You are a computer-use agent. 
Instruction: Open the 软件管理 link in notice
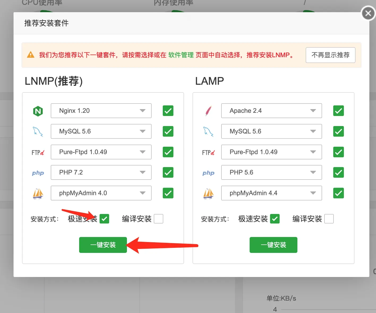181,55
